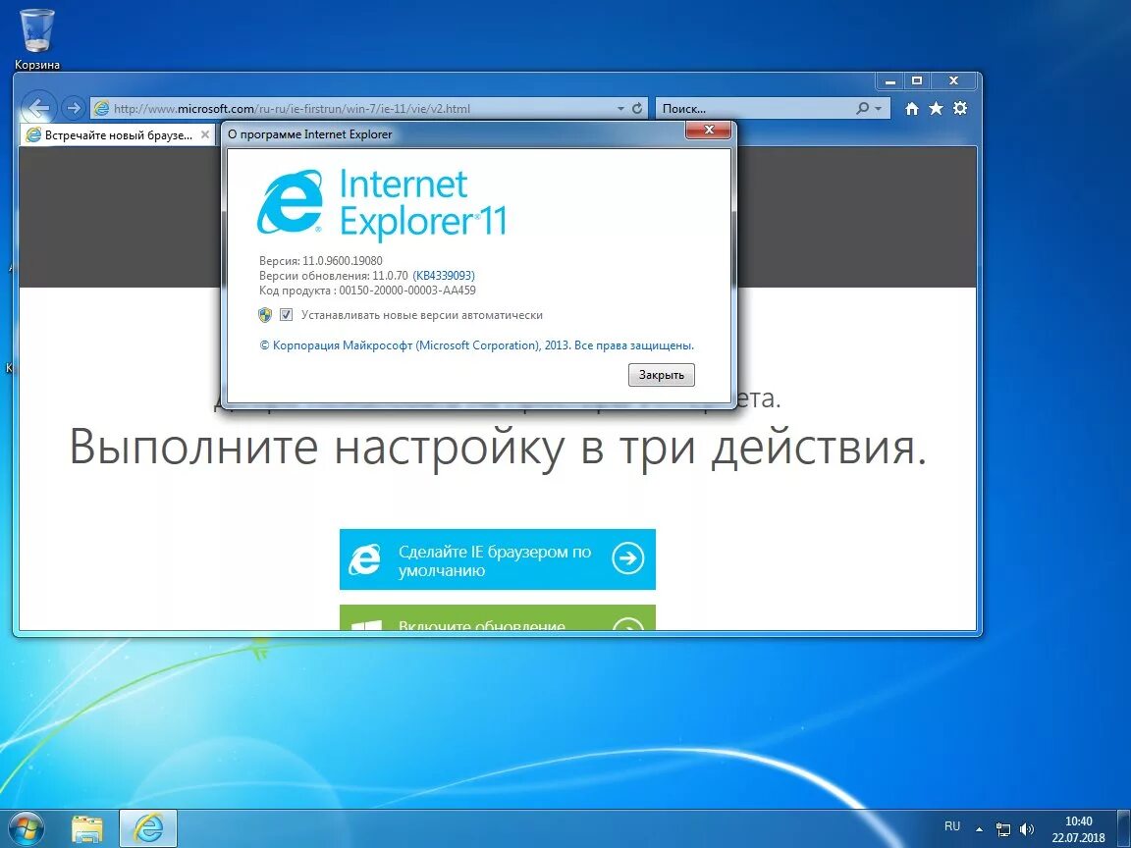1131x848 pixels.
Task: Click the network tray icon
Action: (x=1002, y=829)
